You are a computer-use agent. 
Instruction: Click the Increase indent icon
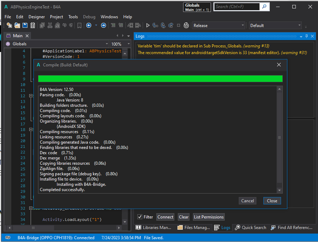(x=138, y=25)
